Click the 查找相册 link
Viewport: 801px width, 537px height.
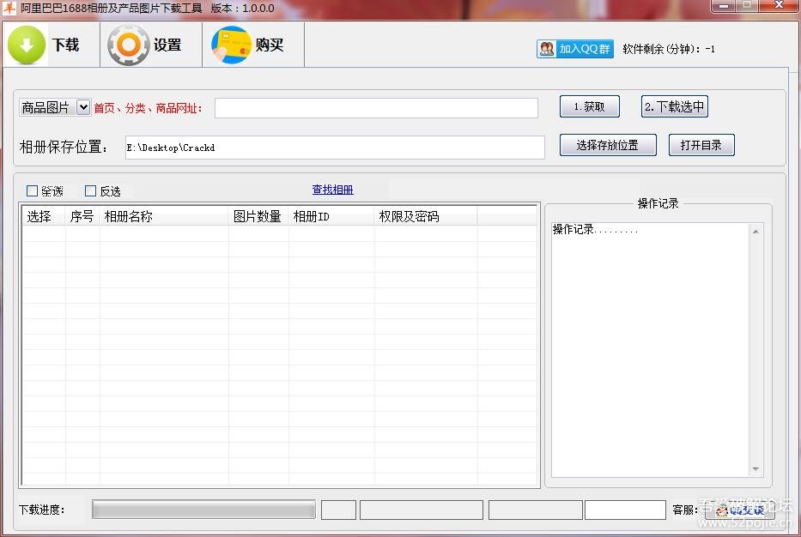click(x=332, y=190)
